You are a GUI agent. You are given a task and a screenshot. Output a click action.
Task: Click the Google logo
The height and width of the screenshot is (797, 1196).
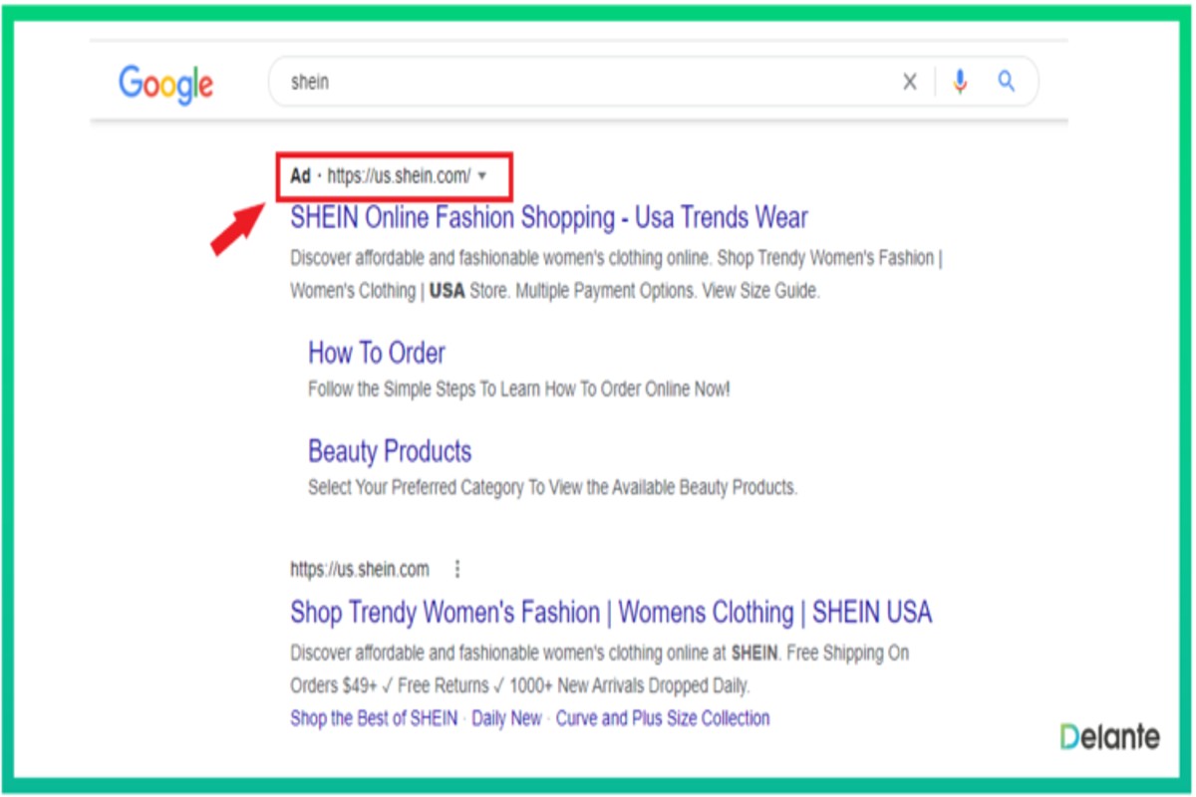pyautogui.click(x=166, y=84)
